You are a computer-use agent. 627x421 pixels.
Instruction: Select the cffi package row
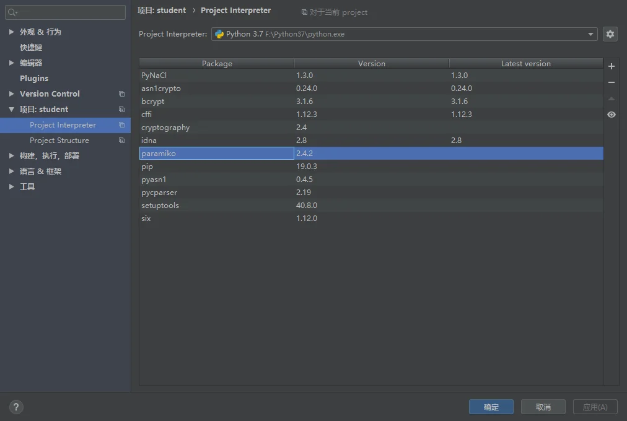(371, 115)
